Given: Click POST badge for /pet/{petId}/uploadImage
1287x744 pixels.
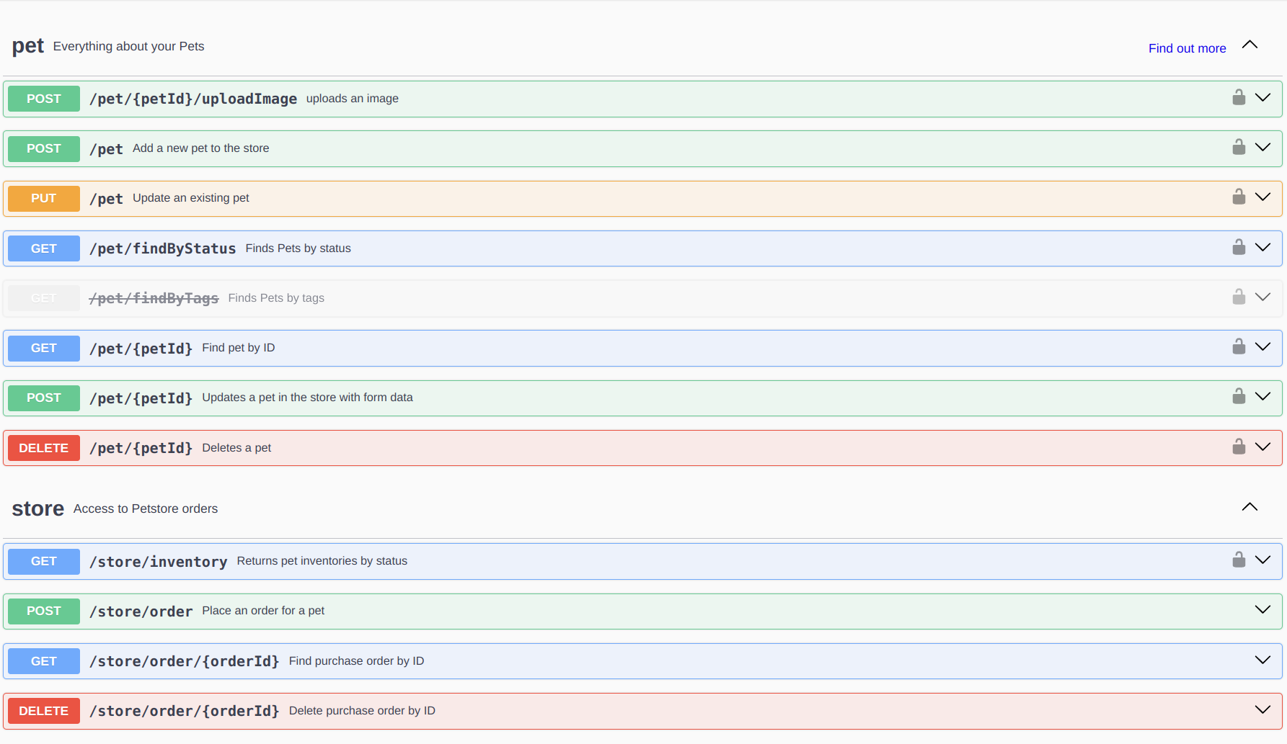Looking at the screenshot, I should pyautogui.click(x=44, y=99).
